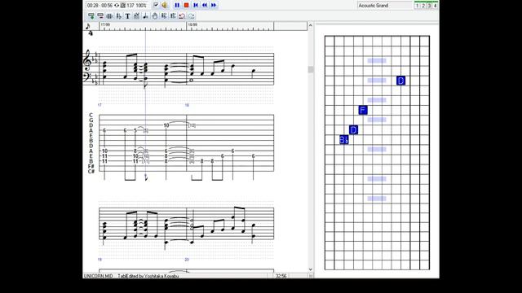Click the blue fast-forward double-arrow button
The image size is (522, 293).
click(x=214, y=5)
